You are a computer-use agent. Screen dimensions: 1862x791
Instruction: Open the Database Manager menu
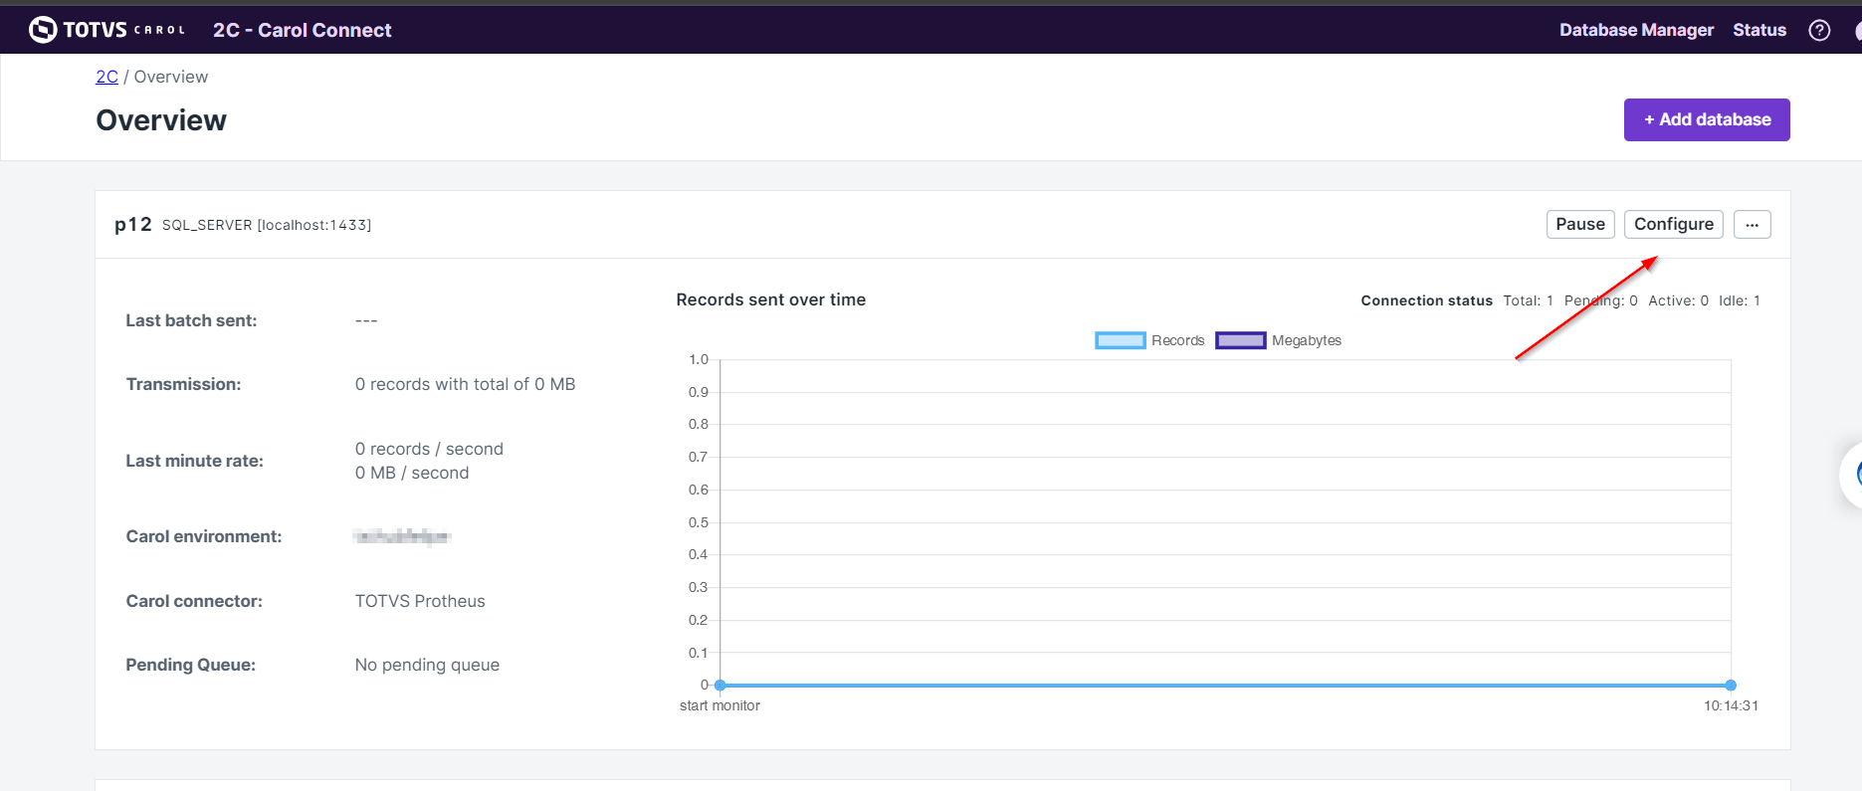pyautogui.click(x=1636, y=30)
